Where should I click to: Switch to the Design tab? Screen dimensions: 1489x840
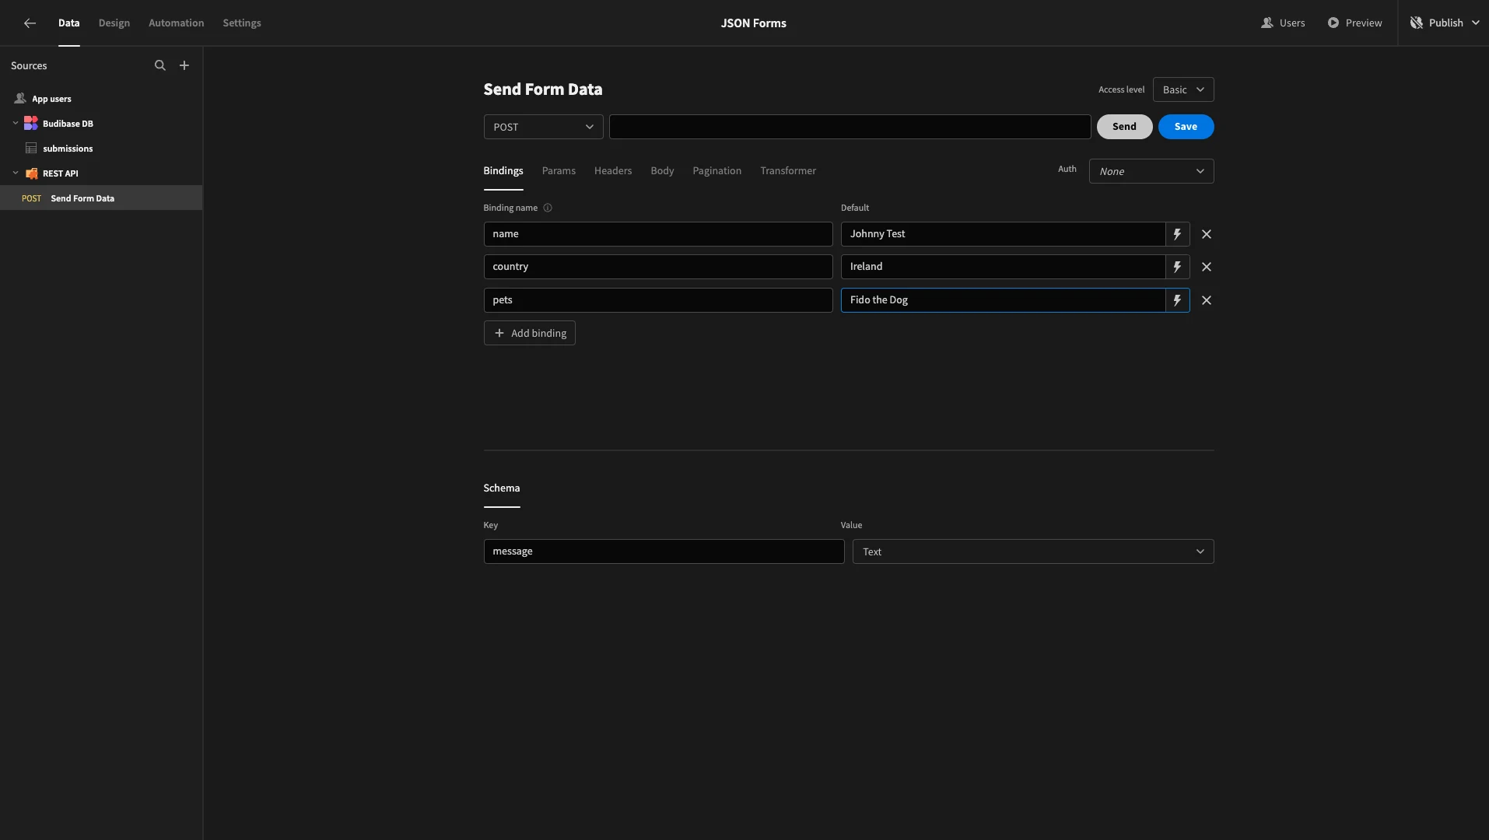coord(114,23)
